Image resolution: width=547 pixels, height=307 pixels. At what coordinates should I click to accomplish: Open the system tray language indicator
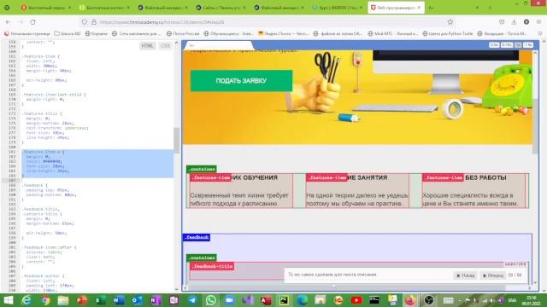(x=512, y=300)
